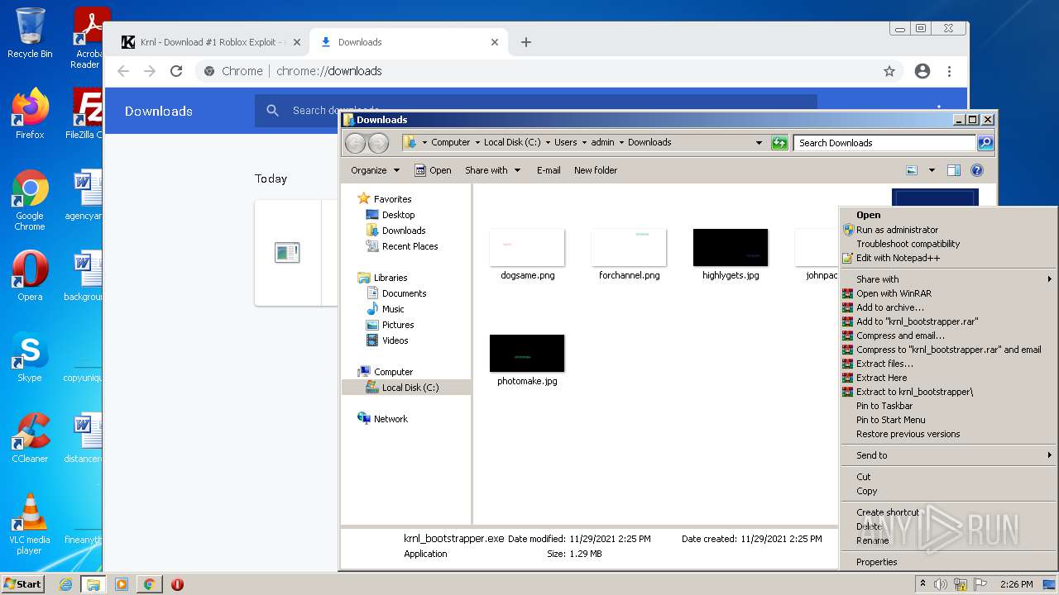Change folder view icon in Explorer

[x=912, y=170]
